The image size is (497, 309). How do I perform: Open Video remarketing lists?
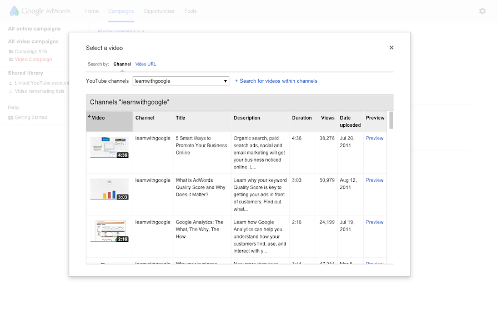pyautogui.click(x=39, y=91)
